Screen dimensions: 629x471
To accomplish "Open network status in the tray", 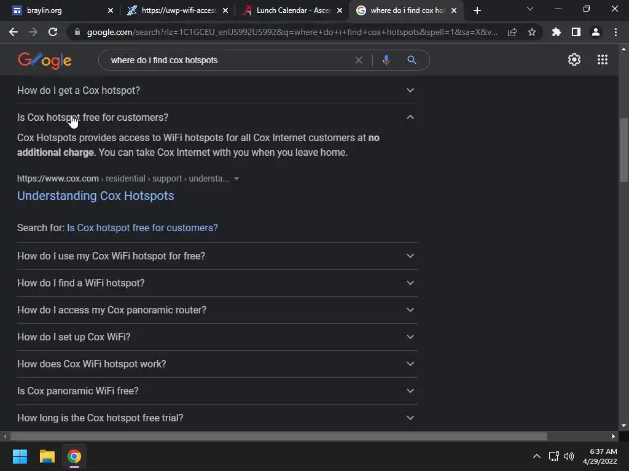I will [554, 456].
